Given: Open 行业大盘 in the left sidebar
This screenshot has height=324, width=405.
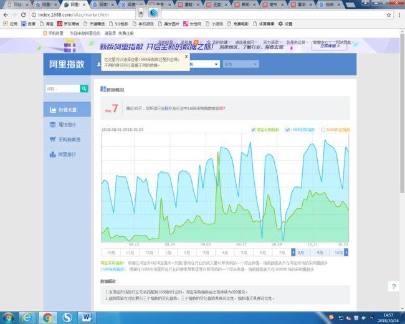Looking at the screenshot, I should click(67, 110).
